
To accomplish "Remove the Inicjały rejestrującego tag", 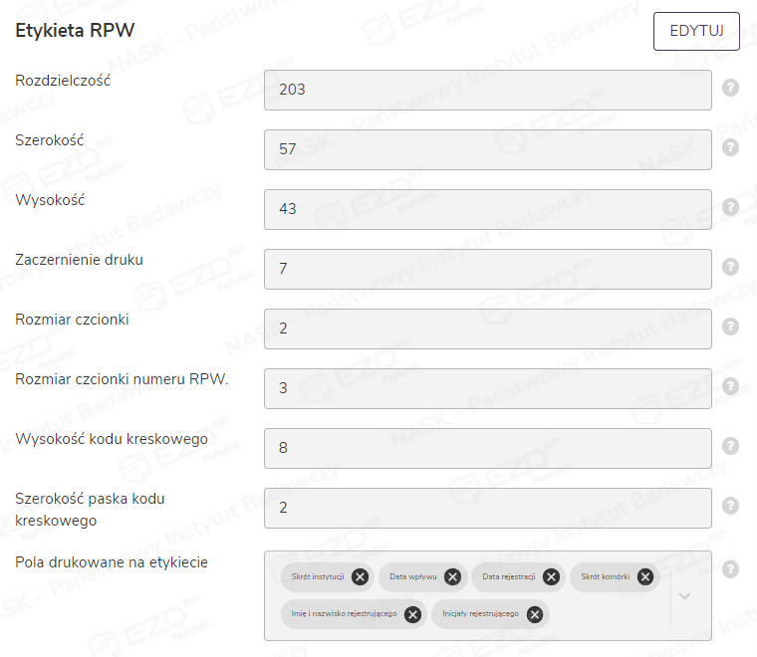I will click(534, 613).
